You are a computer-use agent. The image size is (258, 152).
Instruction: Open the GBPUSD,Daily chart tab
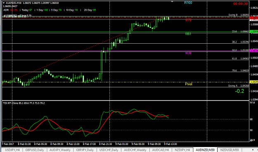pyautogui.click(x=35, y=150)
